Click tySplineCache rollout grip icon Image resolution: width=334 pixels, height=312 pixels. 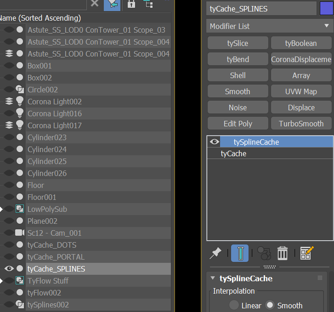coord(320,278)
